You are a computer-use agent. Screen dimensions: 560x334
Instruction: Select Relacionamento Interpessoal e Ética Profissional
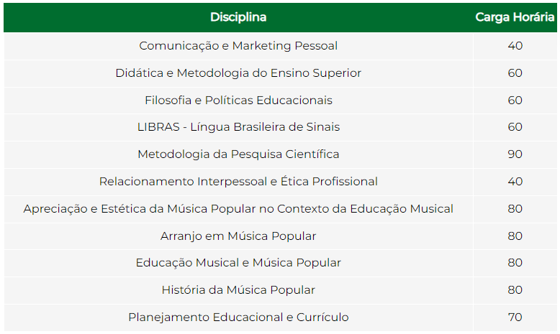point(238,182)
